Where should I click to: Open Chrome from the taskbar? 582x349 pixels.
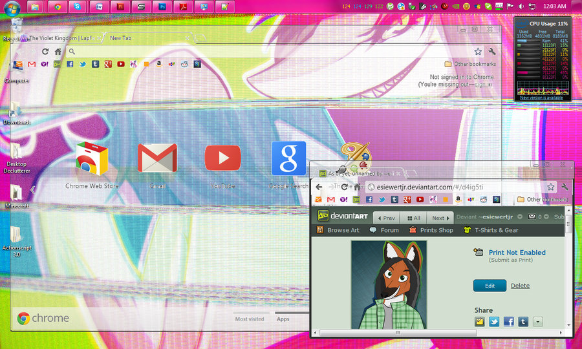click(58, 6)
